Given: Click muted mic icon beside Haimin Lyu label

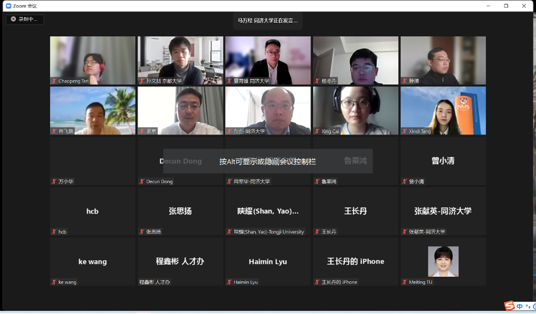Looking at the screenshot, I should pyautogui.click(x=229, y=282).
